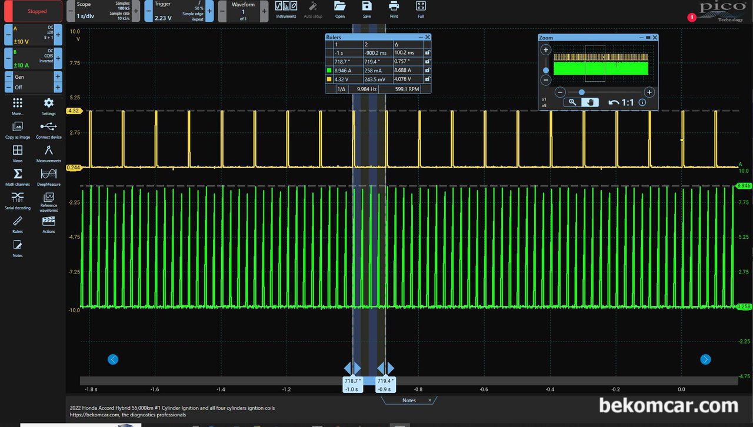This screenshot has height=427, width=753.
Task: Increase the Scope timebase with plus
Action: [x=136, y=11]
